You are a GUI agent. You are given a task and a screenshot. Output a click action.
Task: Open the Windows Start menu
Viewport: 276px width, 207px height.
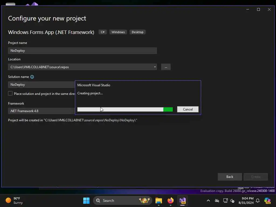click(86, 201)
